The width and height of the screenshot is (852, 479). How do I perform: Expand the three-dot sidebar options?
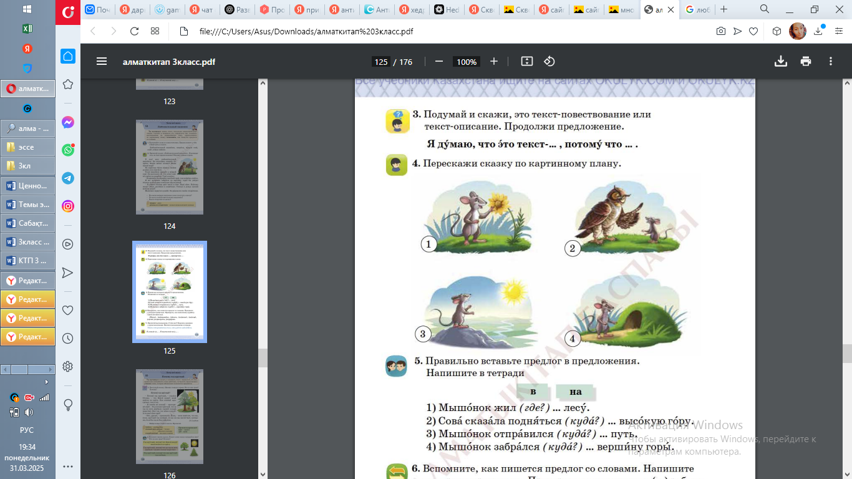(68, 466)
